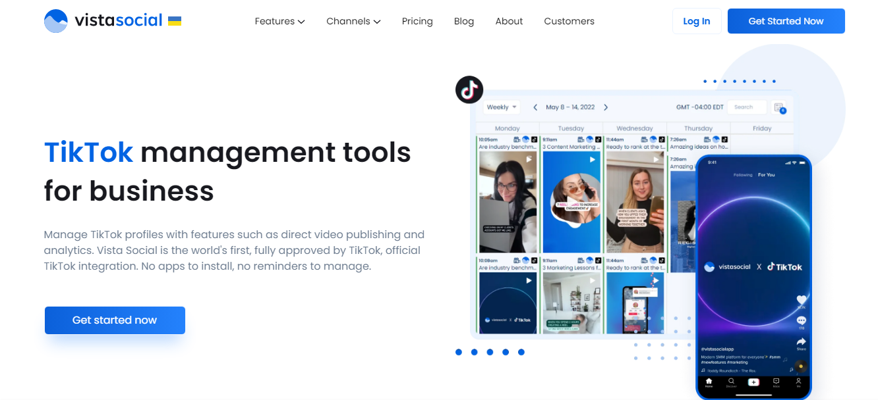Viewport: 878px width, 400px height.
Task: Tap the heart like icon on the phone
Action: (802, 300)
